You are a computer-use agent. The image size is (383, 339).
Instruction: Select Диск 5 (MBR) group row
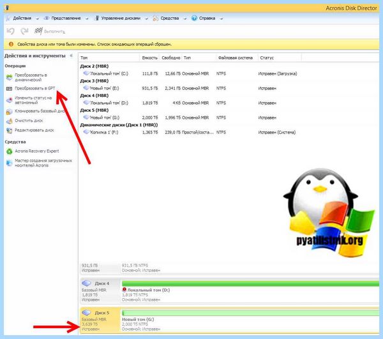[94, 110]
